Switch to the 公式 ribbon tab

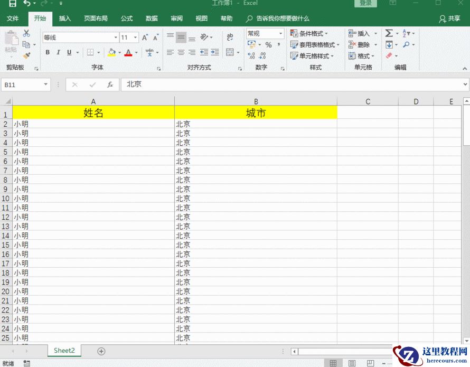tap(127, 18)
